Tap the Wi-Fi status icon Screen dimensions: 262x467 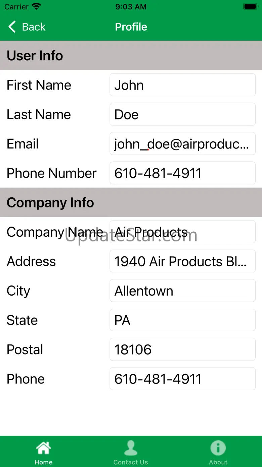point(36,6)
